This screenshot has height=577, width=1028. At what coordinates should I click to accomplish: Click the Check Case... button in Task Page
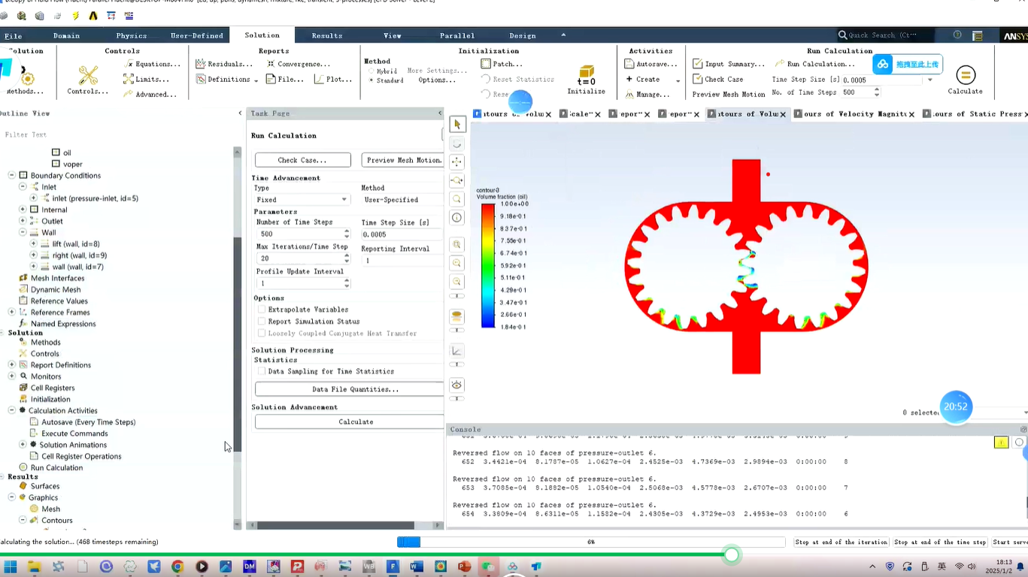point(303,160)
